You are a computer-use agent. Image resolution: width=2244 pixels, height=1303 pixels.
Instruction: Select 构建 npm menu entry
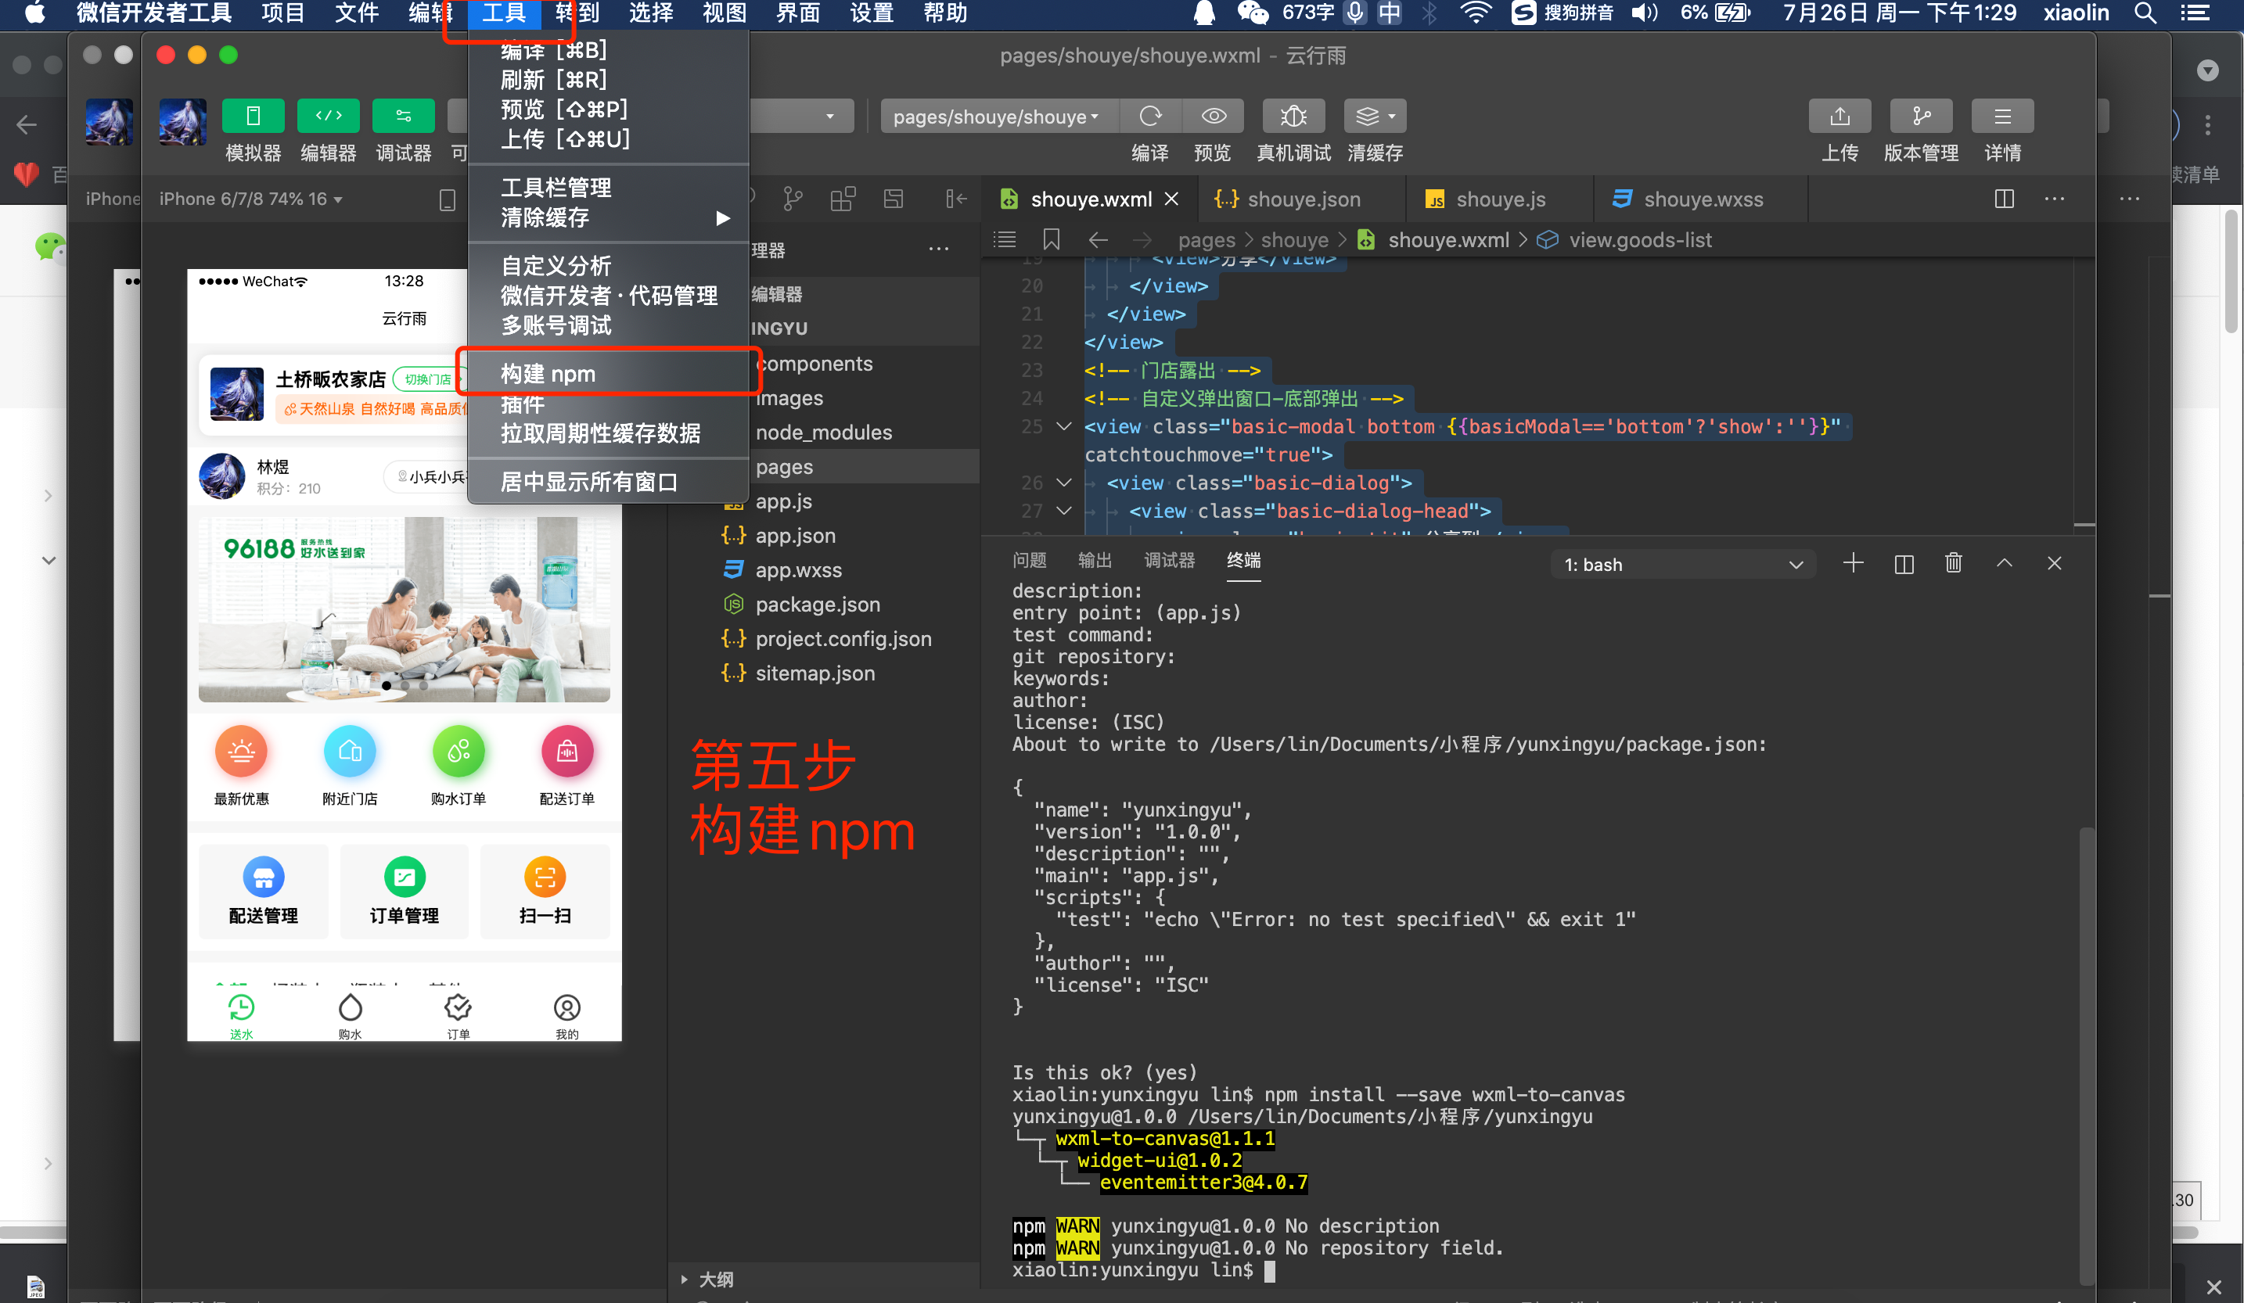point(548,374)
